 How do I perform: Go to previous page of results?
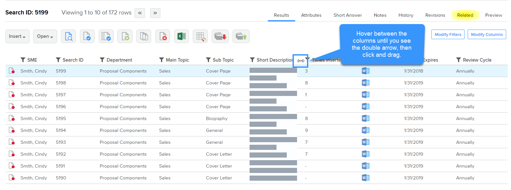click(140, 13)
